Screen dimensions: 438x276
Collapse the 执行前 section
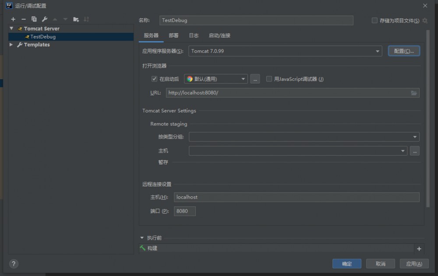(x=142, y=238)
